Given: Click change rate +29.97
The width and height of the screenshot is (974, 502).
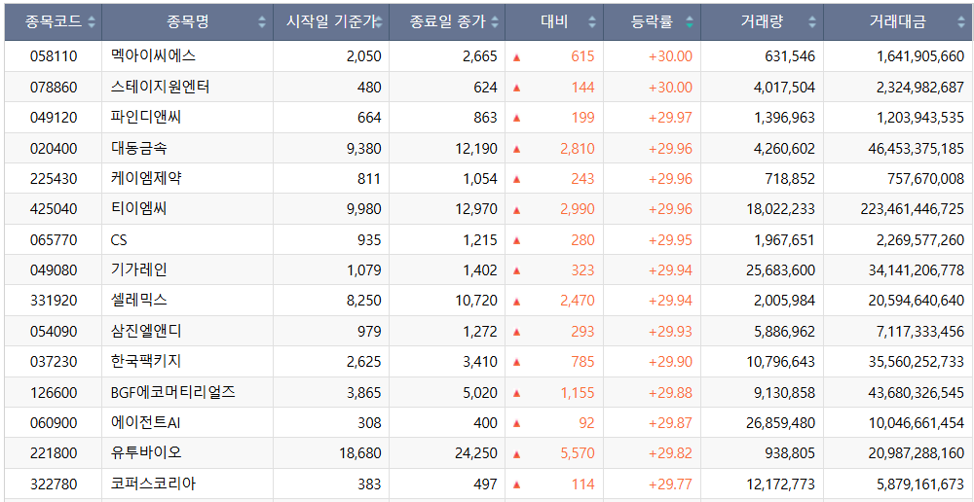Looking at the screenshot, I should (670, 118).
